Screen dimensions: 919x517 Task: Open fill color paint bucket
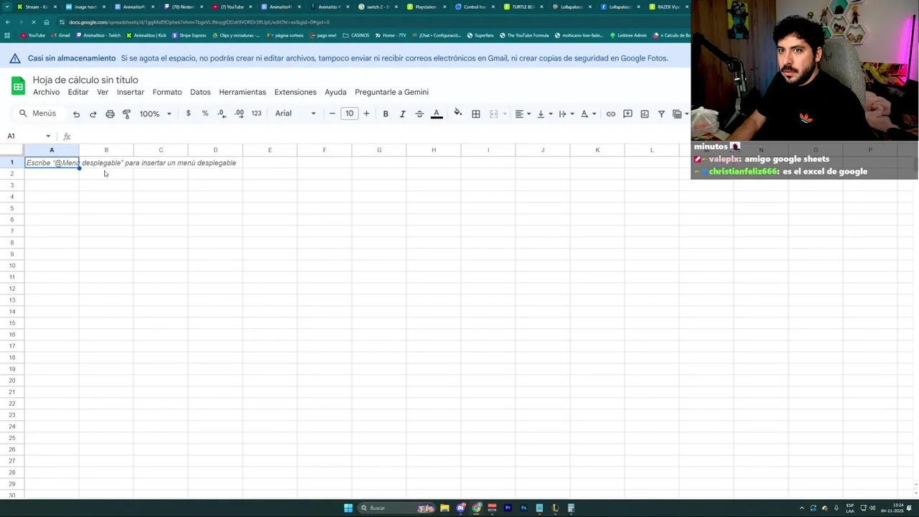click(x=458, y=113)
